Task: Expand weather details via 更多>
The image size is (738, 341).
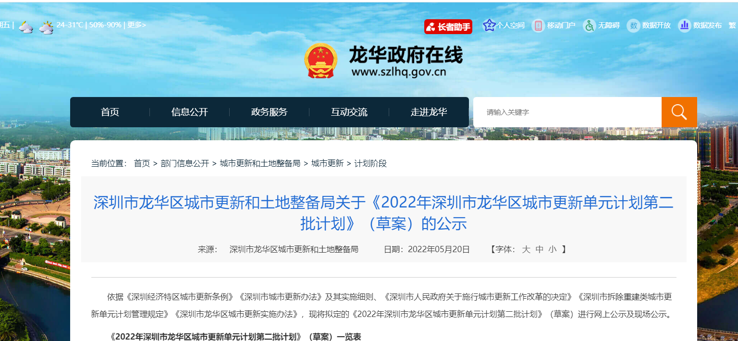Action: [x=136, y=25]
